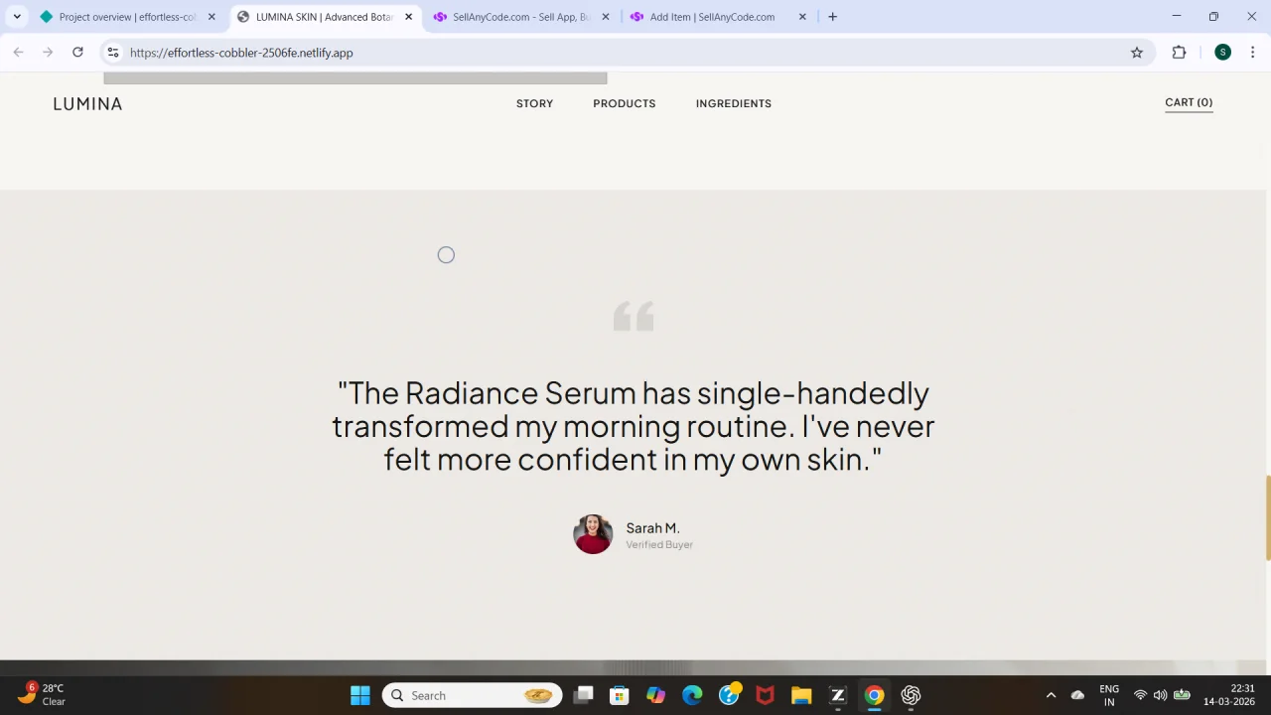The image size is (1271, 715).
Task: Close the Project overview tab
Action: coord(212,17)
